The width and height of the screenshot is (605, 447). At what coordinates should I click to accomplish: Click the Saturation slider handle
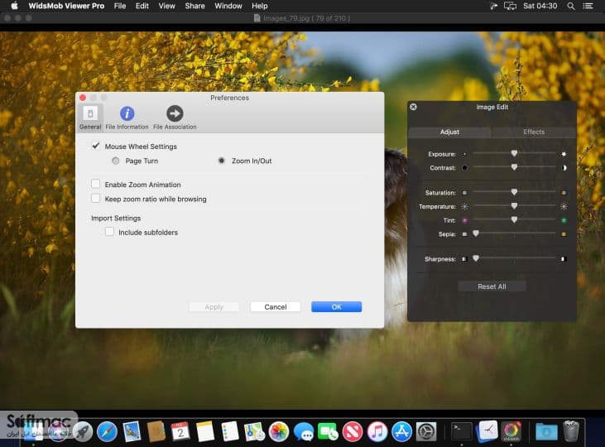(x=514, y=192)
